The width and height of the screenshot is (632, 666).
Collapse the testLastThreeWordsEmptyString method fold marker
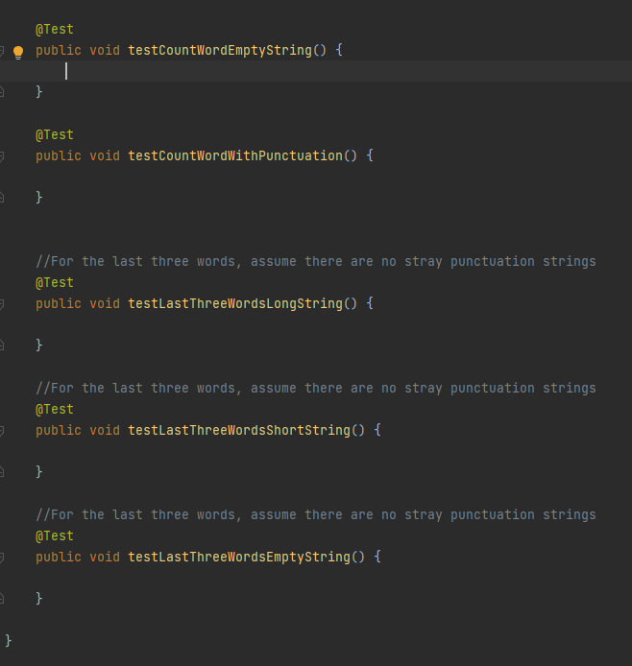[x=2, y=558]
